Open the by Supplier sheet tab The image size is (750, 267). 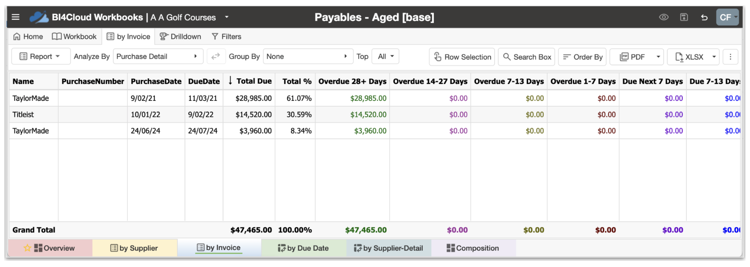pos(135,248)
